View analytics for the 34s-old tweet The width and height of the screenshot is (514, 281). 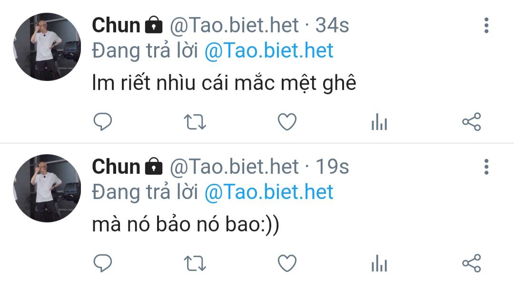[379, 122]
